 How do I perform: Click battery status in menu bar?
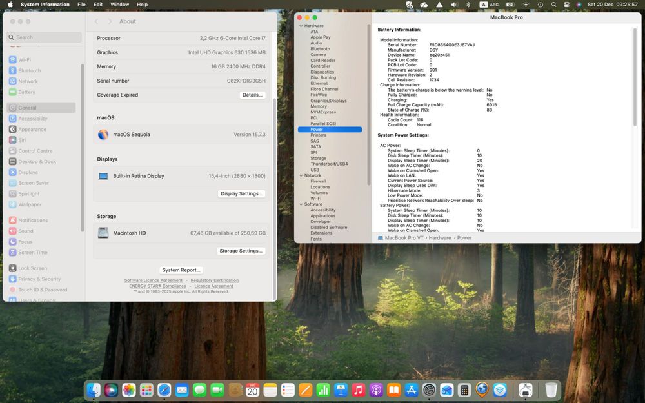point(510,5)
